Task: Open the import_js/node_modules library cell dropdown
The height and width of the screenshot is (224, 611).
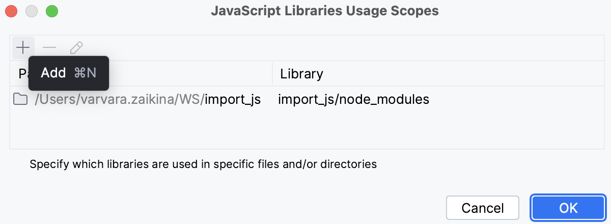Action: pyautogui.click(x=353, y=99)
